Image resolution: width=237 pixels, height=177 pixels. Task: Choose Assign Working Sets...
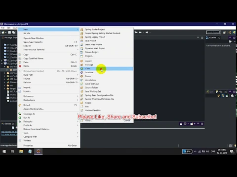[49, 109]
